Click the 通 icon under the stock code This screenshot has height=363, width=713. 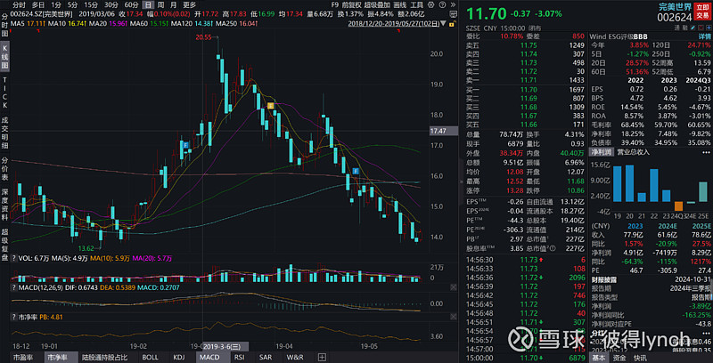coord(676,28)
